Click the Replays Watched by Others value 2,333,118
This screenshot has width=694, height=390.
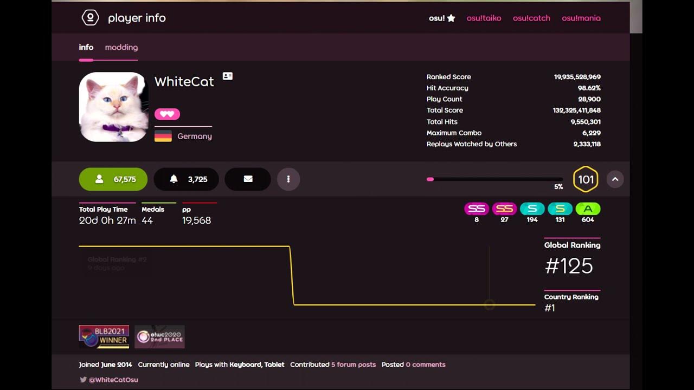tap(587, 144)
